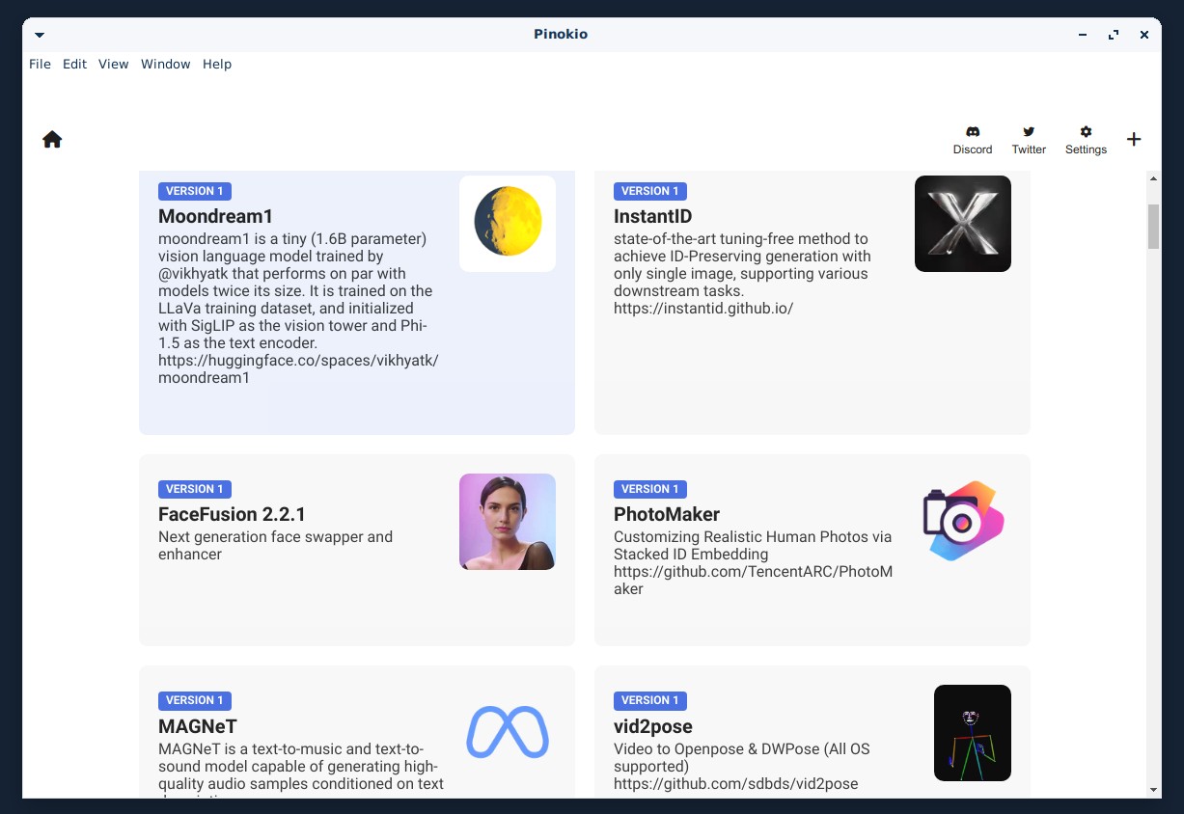Click the MAGNeT title
The image size is (1184, 814).
point(198,726)
